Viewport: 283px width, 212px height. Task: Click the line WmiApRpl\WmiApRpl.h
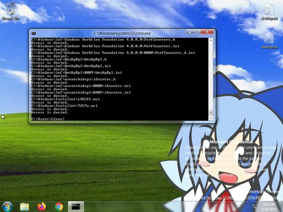[x=69, y=59]
